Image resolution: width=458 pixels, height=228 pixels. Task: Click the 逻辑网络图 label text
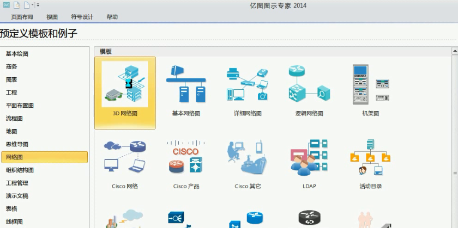pyautogui.click(x=309, y=113)
